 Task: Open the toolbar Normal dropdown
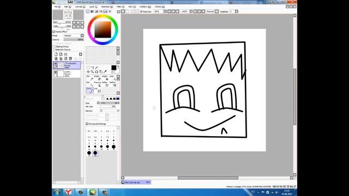[x=217, y=11]
